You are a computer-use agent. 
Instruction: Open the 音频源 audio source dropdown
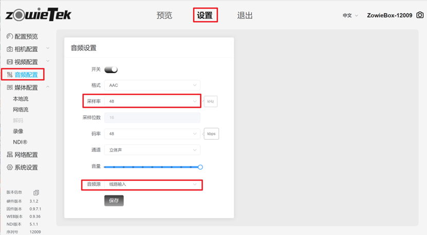152,184
